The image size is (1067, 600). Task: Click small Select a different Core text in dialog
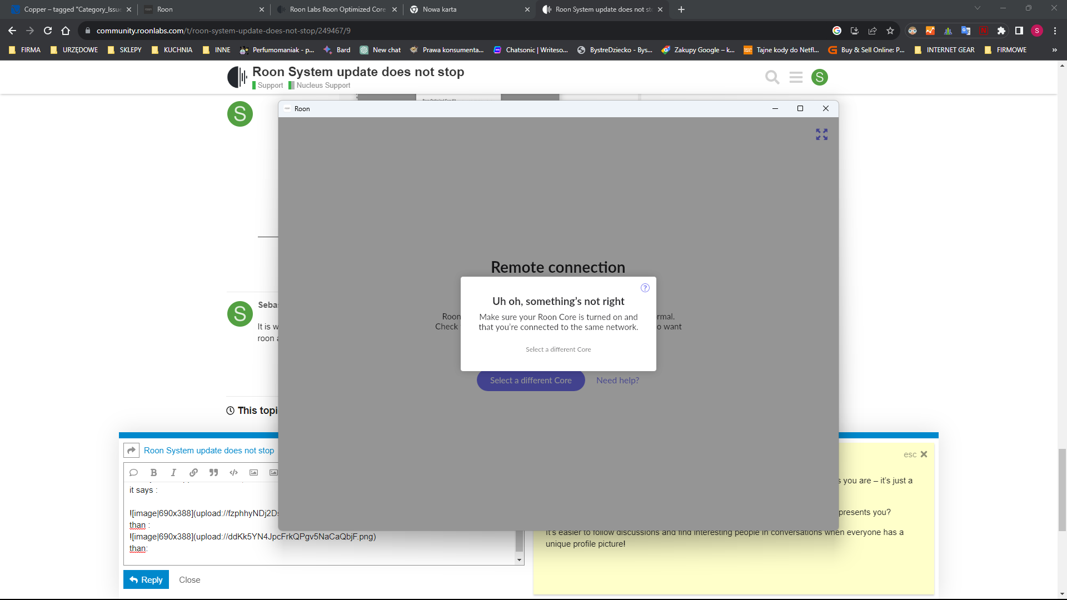[558, 349]
